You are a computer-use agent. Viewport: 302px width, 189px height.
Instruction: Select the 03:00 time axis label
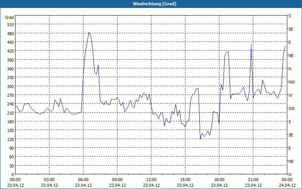click(49, 180)
